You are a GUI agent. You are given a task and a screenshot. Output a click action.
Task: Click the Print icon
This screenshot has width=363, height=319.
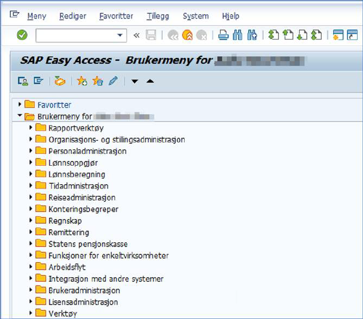click(224, 35)
